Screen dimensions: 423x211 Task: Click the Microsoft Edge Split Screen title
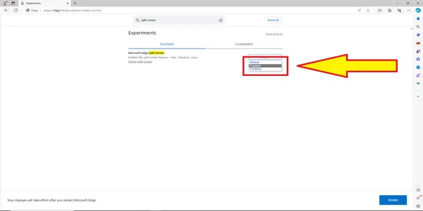click(146, 53)
